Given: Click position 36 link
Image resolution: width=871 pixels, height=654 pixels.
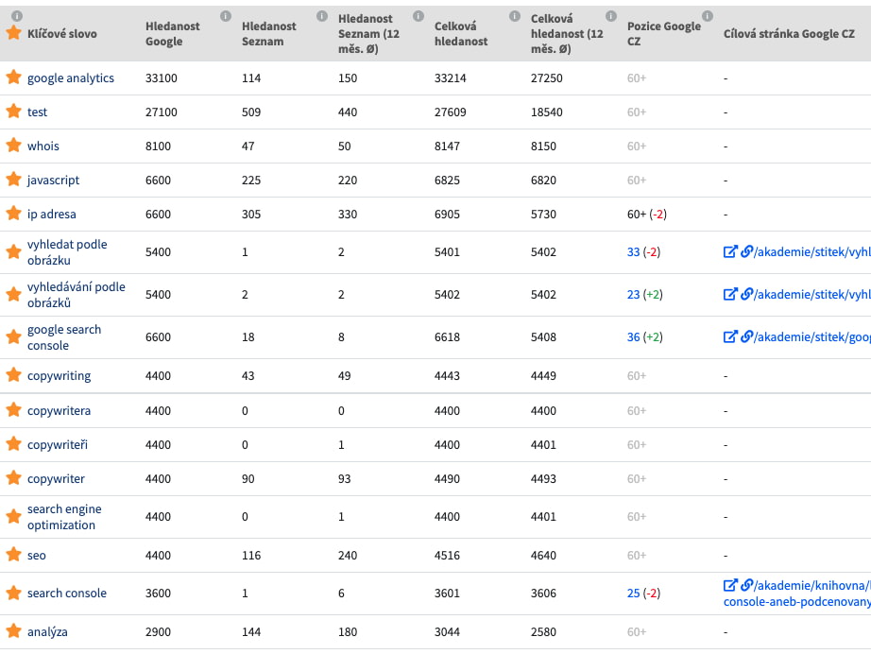Looking at the screenshot, I should pyautogui.click(x=633, y=336).
